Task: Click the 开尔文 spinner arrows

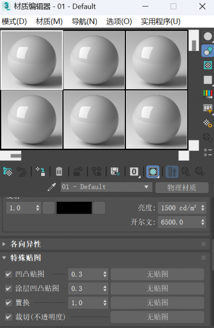Action: click(203, 222)
